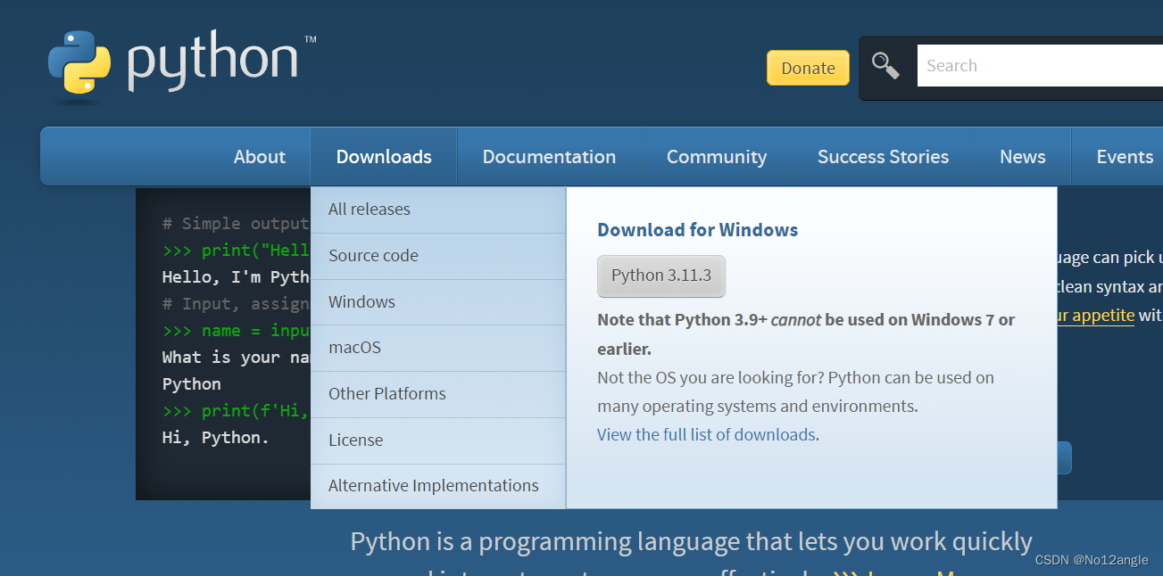Select macOS in Downloads dropdown

(x=438, y=348)
